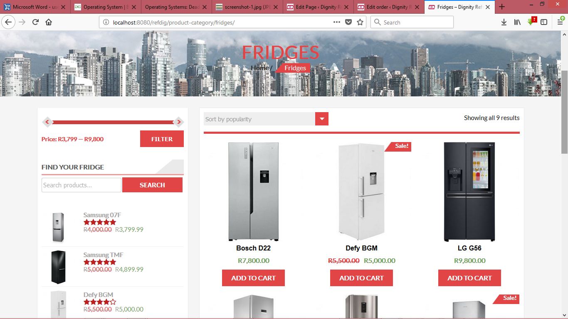This screenshot has width=568, height=319.
Task: Open the Downloads arrow icon
Action: pyautogui.click(x=504, y=22)
